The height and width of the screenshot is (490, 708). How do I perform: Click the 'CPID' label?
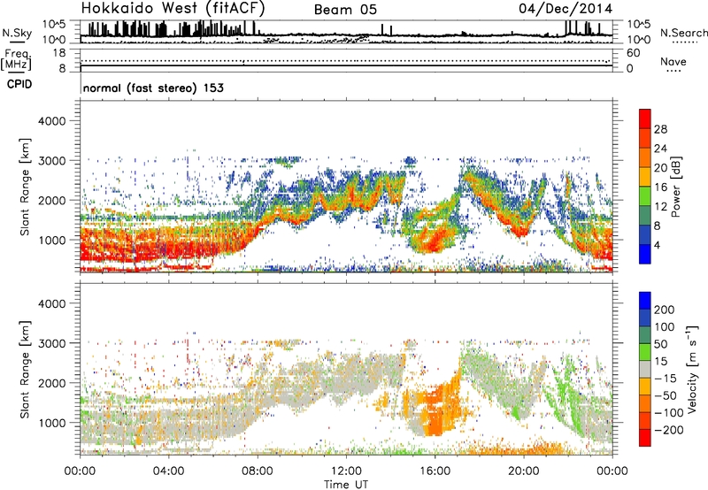(19, 84)
